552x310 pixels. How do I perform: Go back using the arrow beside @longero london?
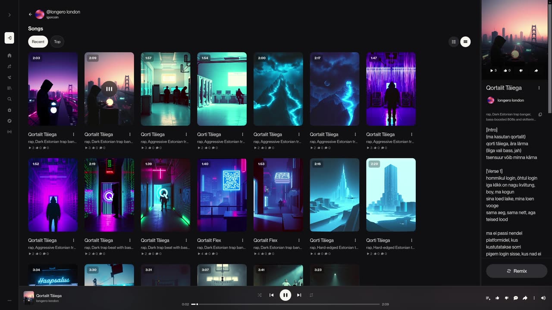pos(30,14)
